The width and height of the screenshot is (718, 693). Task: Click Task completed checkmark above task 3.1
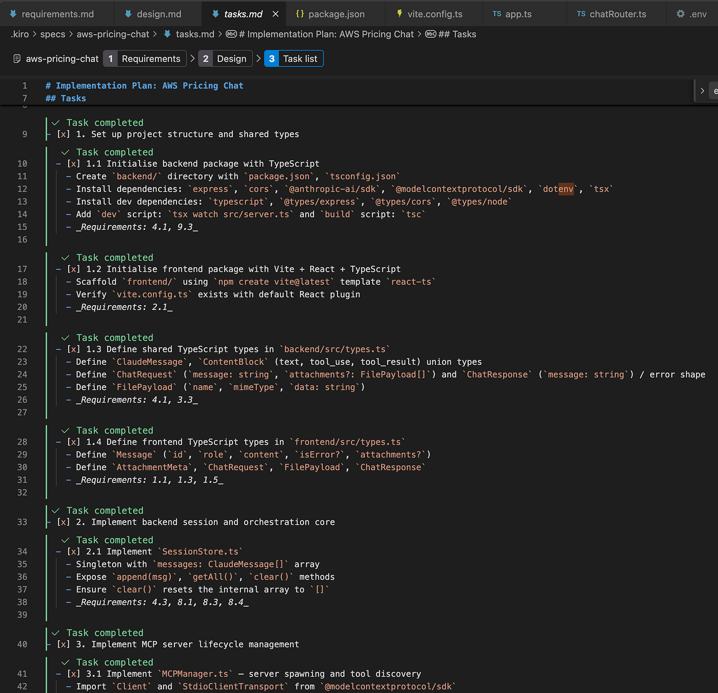click(x=65, y=662)
